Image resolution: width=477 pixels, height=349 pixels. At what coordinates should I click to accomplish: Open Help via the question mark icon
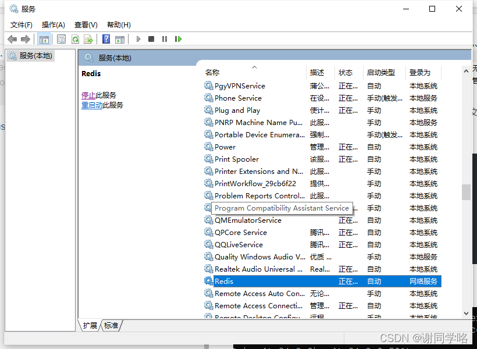tap(106, 39)
